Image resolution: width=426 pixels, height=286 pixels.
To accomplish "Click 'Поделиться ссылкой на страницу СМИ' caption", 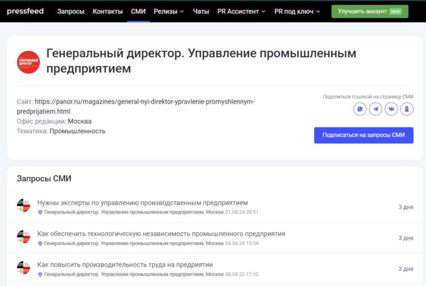I will click(368, 97).
